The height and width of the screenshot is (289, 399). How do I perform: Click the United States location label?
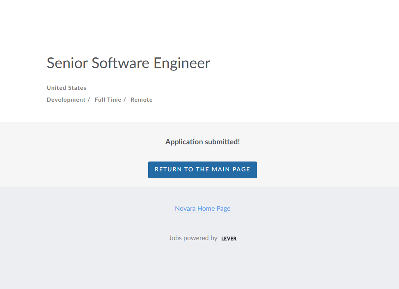(66, 88)
